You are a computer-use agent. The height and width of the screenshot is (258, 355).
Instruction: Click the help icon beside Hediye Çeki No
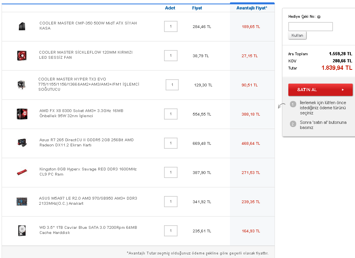point(319,17)
